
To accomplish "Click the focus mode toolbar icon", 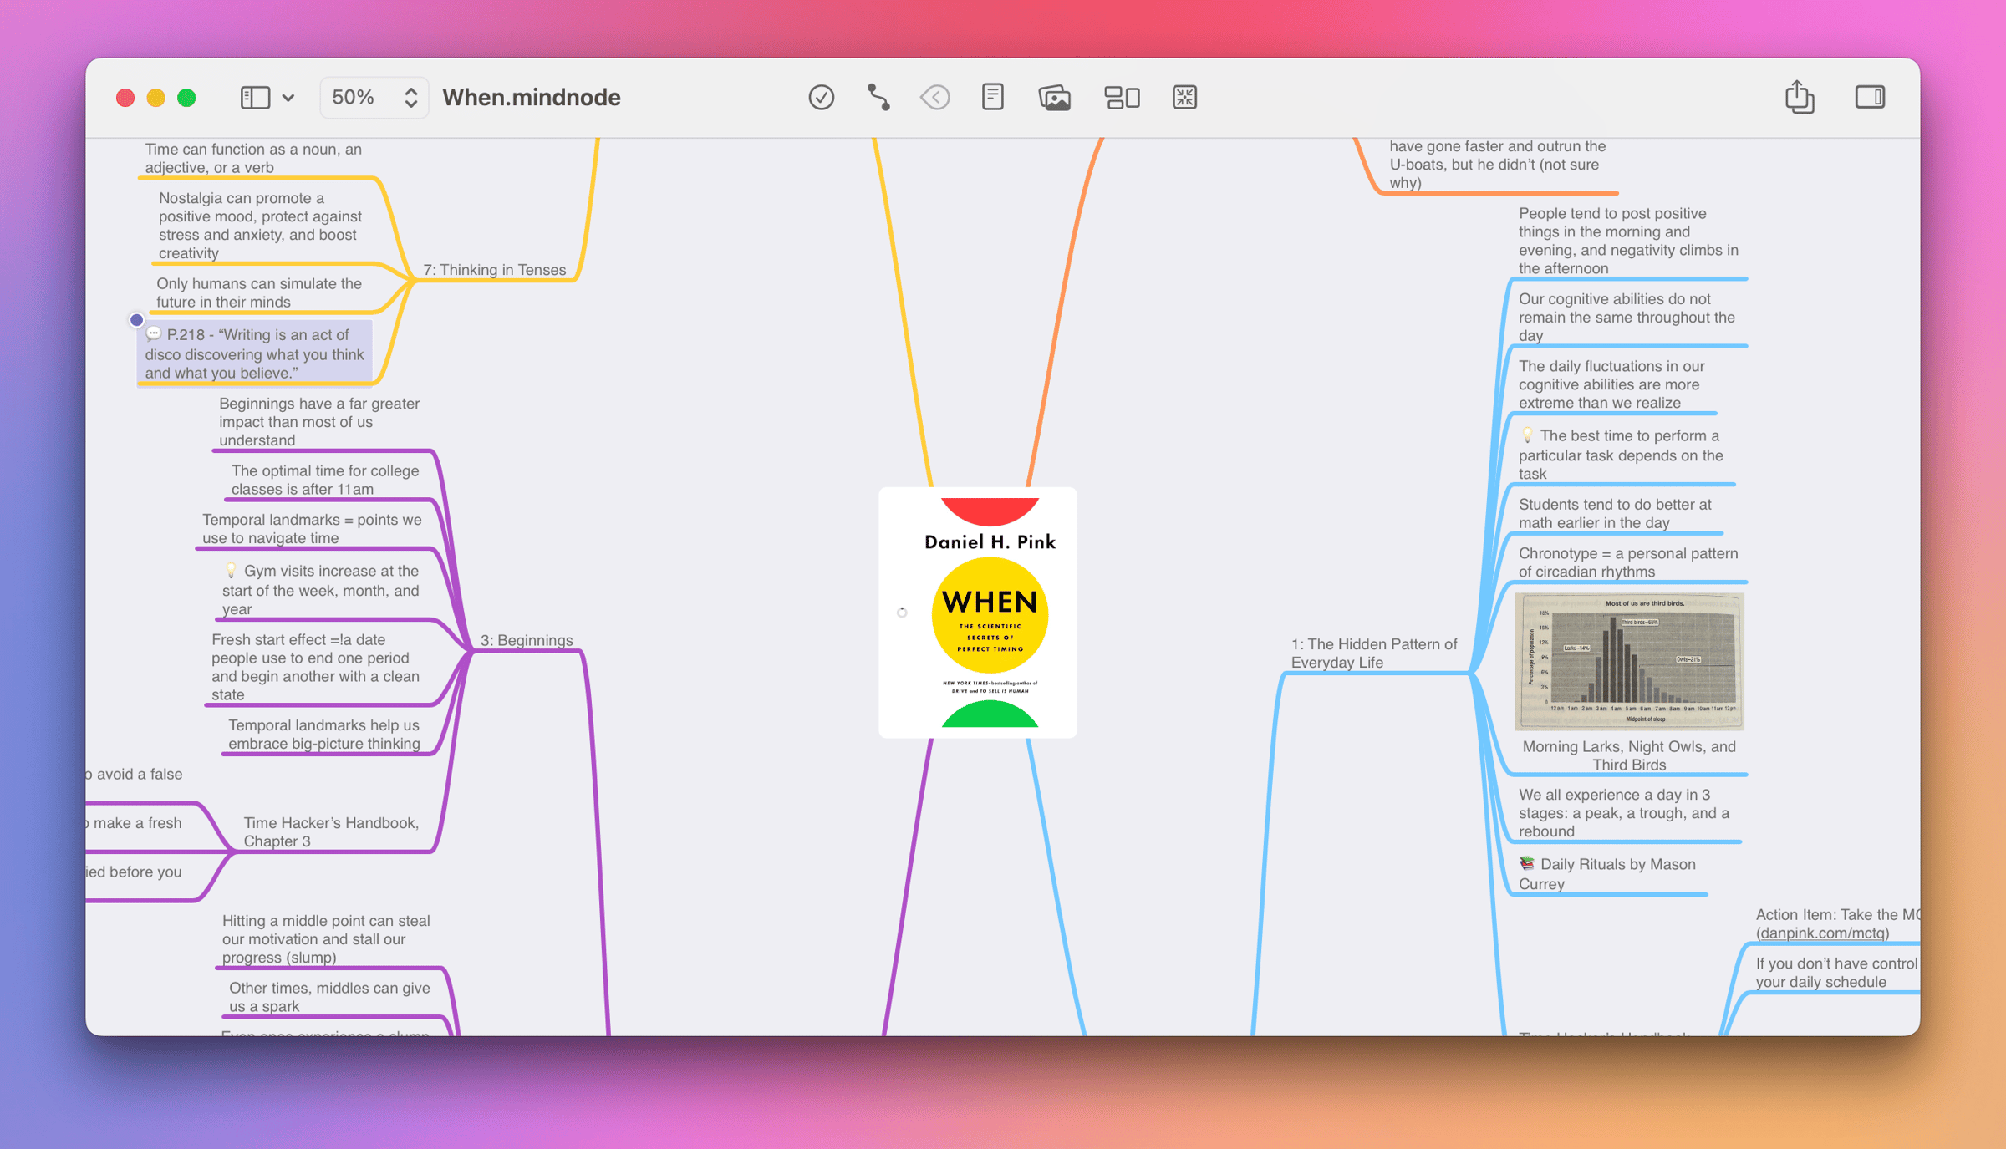I will (1184, 98).
